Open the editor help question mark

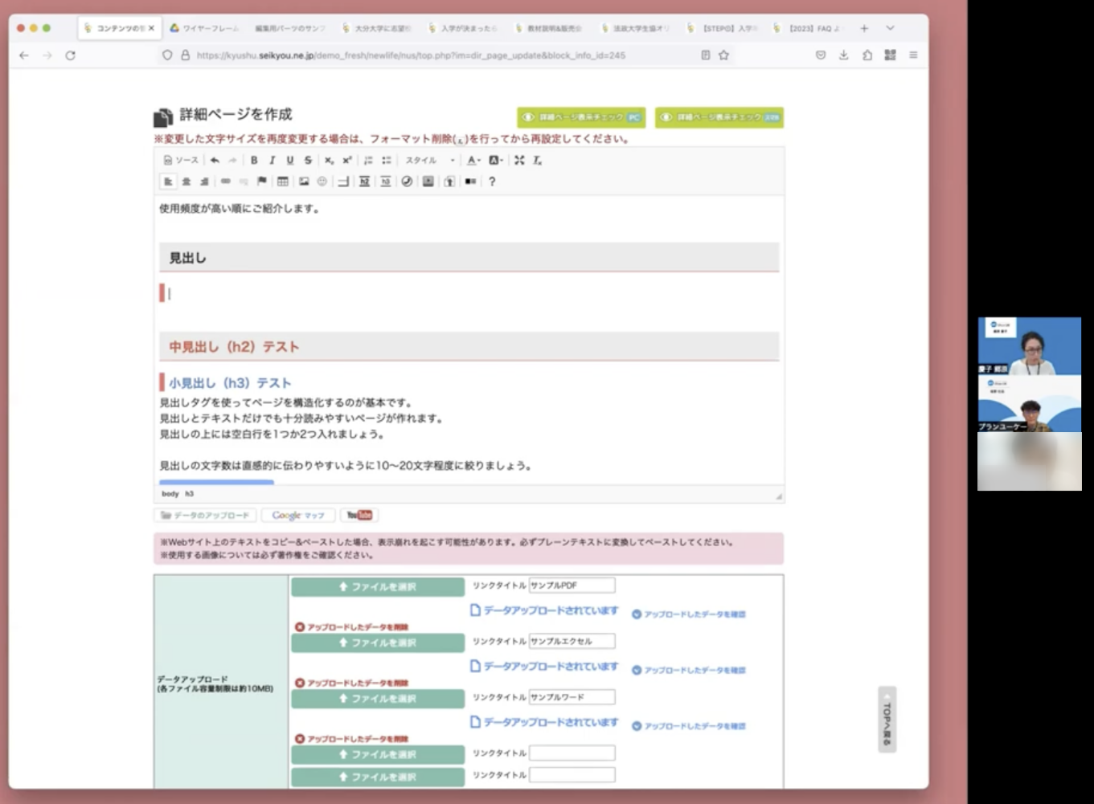tap(492, 182)
